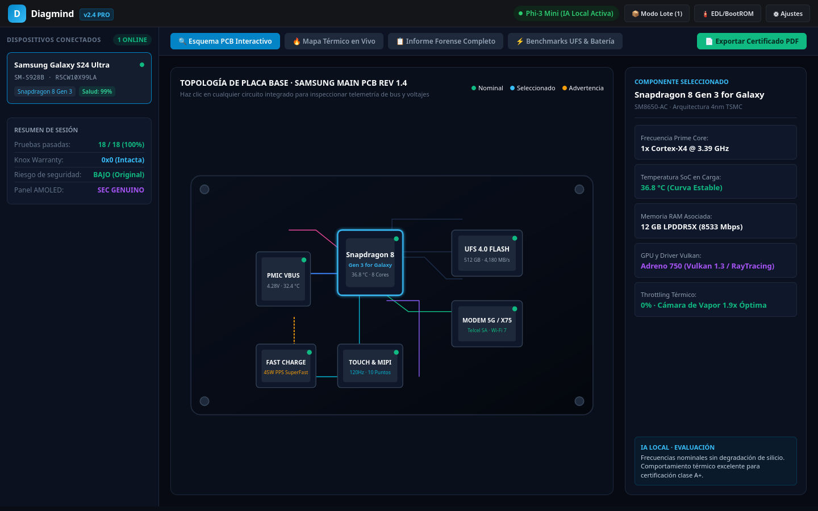Click the 12 GB LPDDR5X memory value
This screenshot has width=818, height=511.
[x=691, y=227]
